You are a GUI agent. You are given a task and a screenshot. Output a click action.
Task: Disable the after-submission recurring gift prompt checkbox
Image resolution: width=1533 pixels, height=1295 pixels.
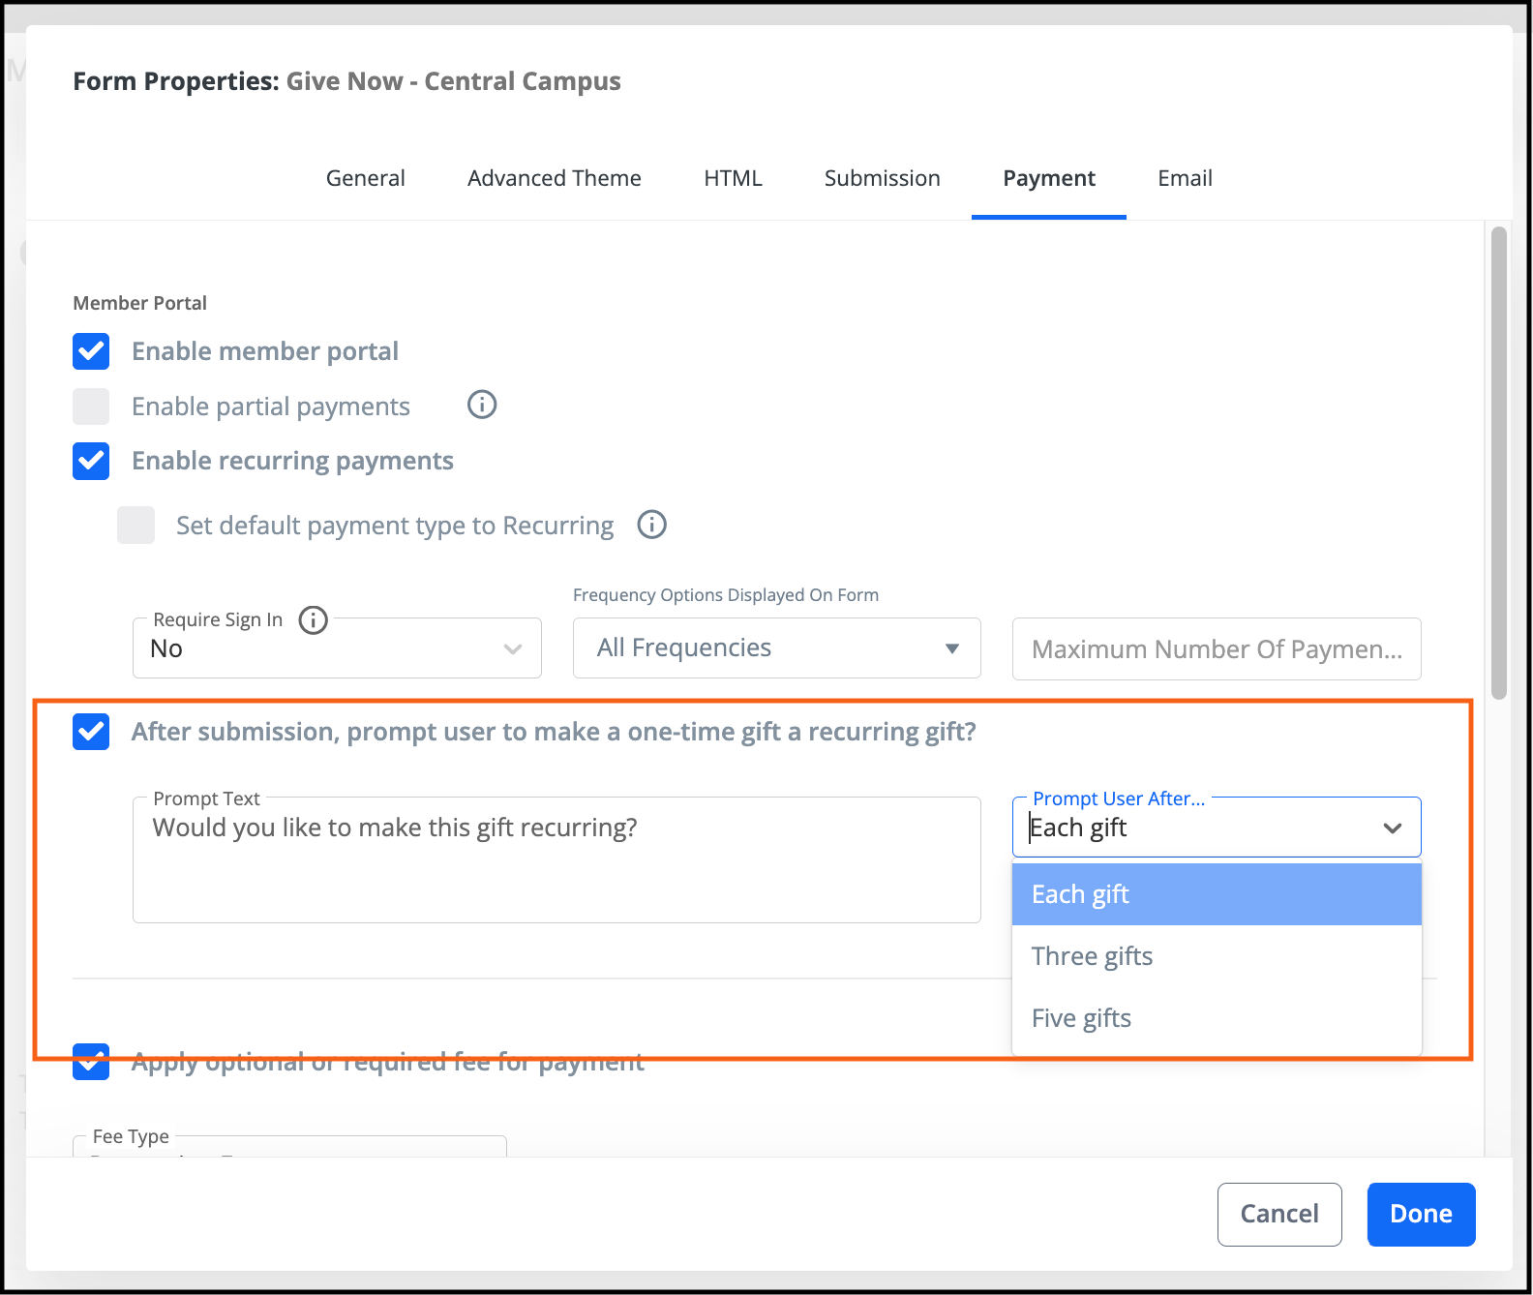(91, 732)
